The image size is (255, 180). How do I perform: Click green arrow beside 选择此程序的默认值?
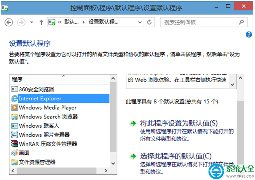coord(133,156)
